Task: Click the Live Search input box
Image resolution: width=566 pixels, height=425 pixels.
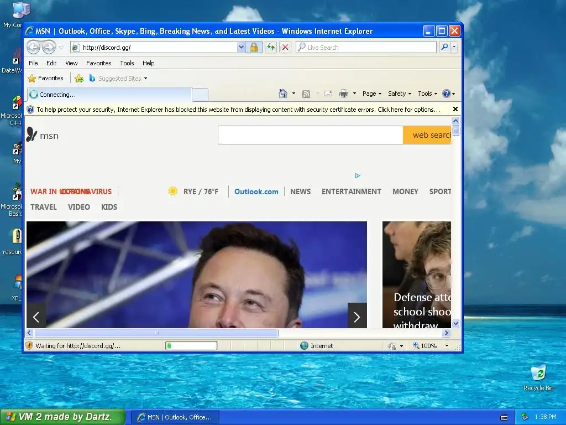Action: pos(366,48)
